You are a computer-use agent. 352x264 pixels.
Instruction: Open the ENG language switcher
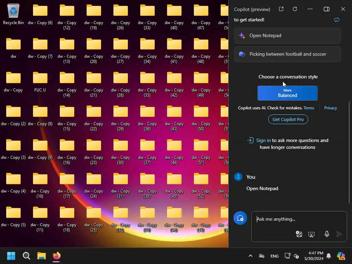point(275,256)
